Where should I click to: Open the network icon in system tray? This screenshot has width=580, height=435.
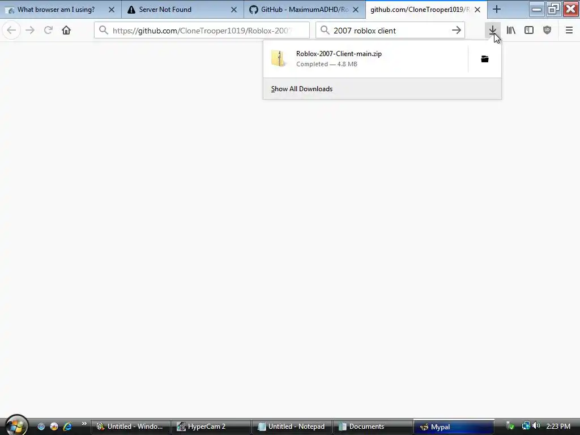526,426
